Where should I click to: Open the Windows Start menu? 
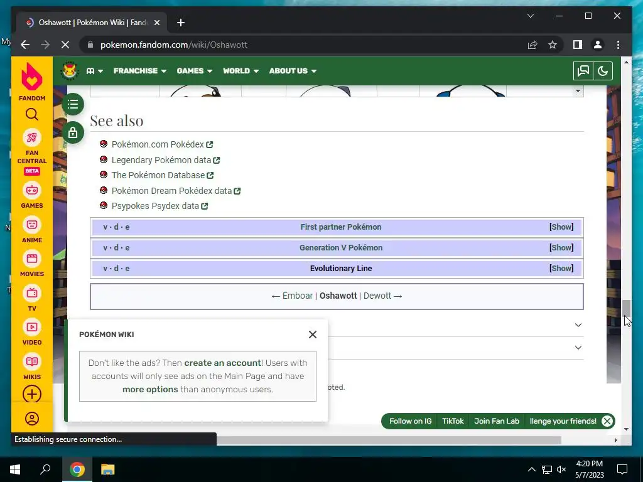tap(15, 469)
